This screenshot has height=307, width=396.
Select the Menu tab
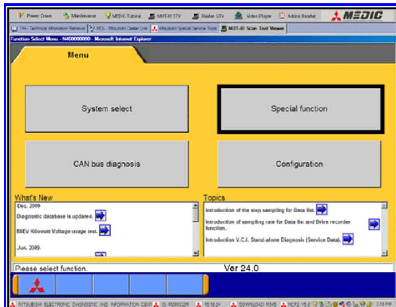point(79,55)
